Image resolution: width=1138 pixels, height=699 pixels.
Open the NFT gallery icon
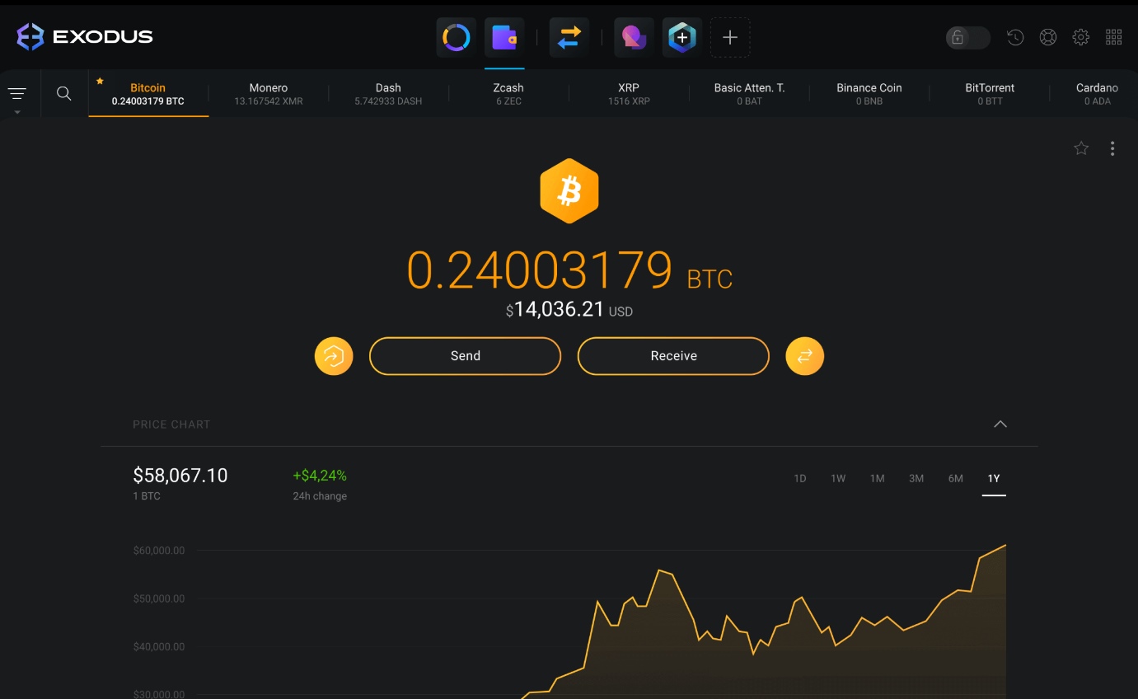(x=633, y=36)
